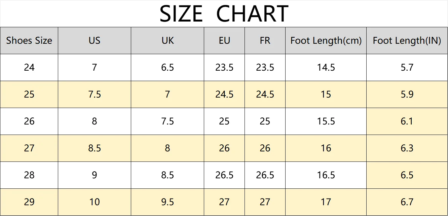Click the US column header
Image resolution: width=448 pixels, height=216 pixels.
click(x=95, y=41)
